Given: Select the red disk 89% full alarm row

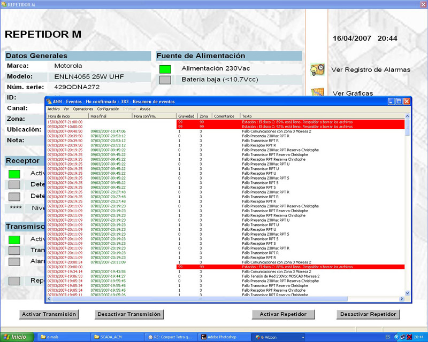Looking at the screenshot, I should pyautogui.click(x=225, y=122).
